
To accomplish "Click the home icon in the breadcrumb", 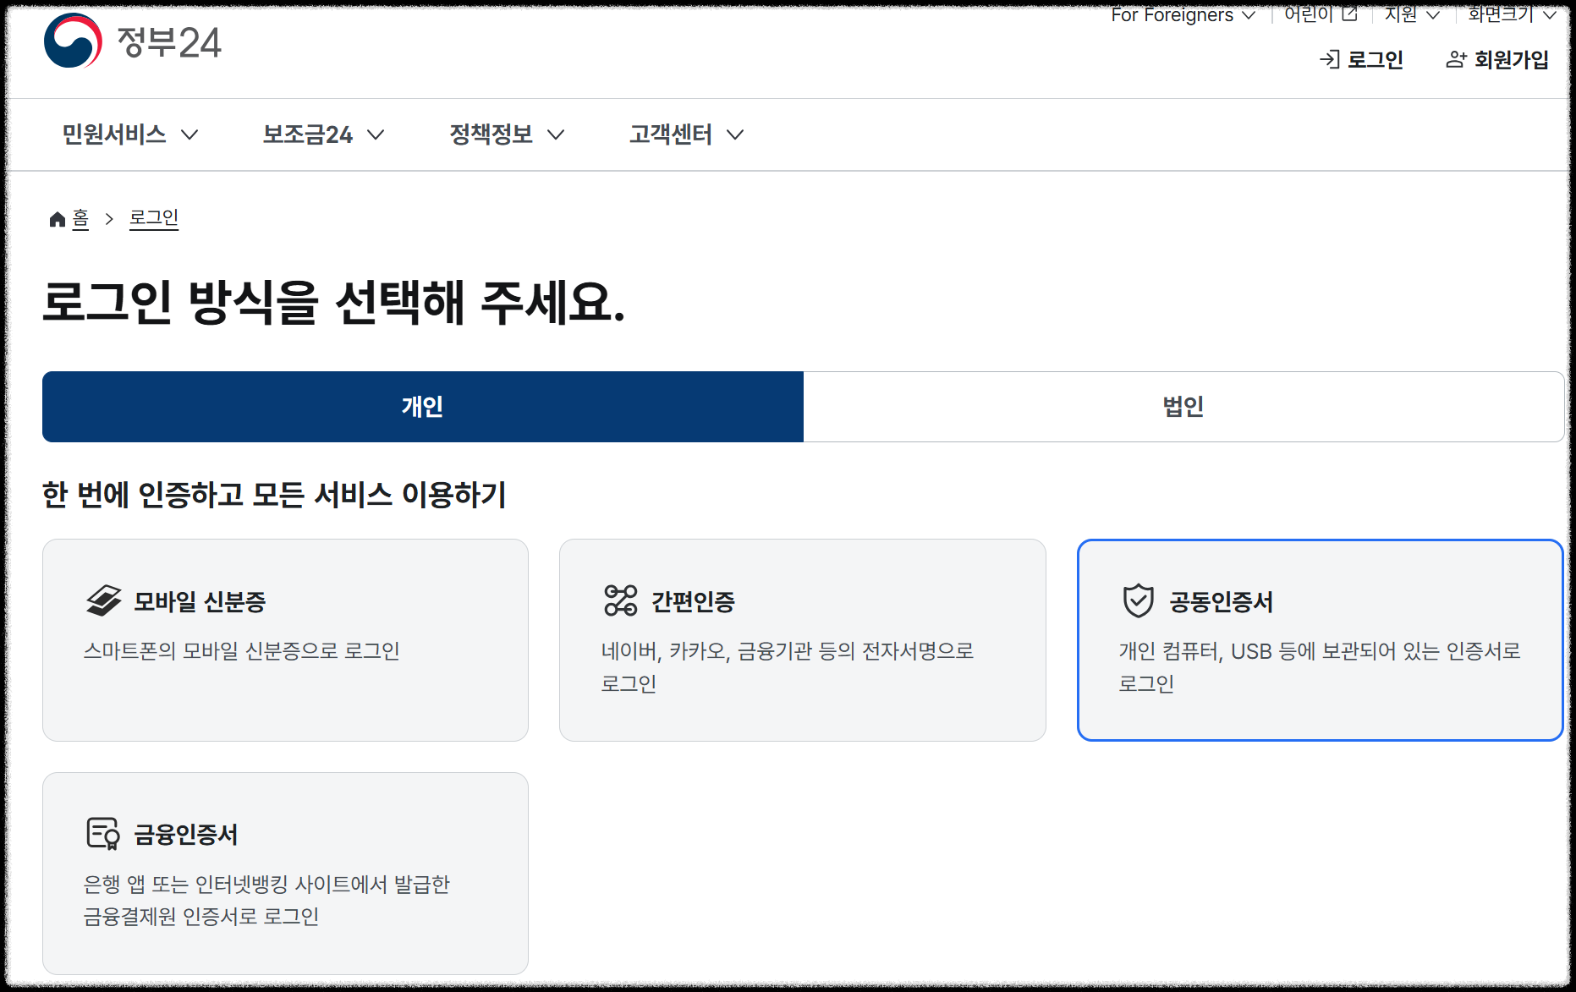I will point(56,218).
